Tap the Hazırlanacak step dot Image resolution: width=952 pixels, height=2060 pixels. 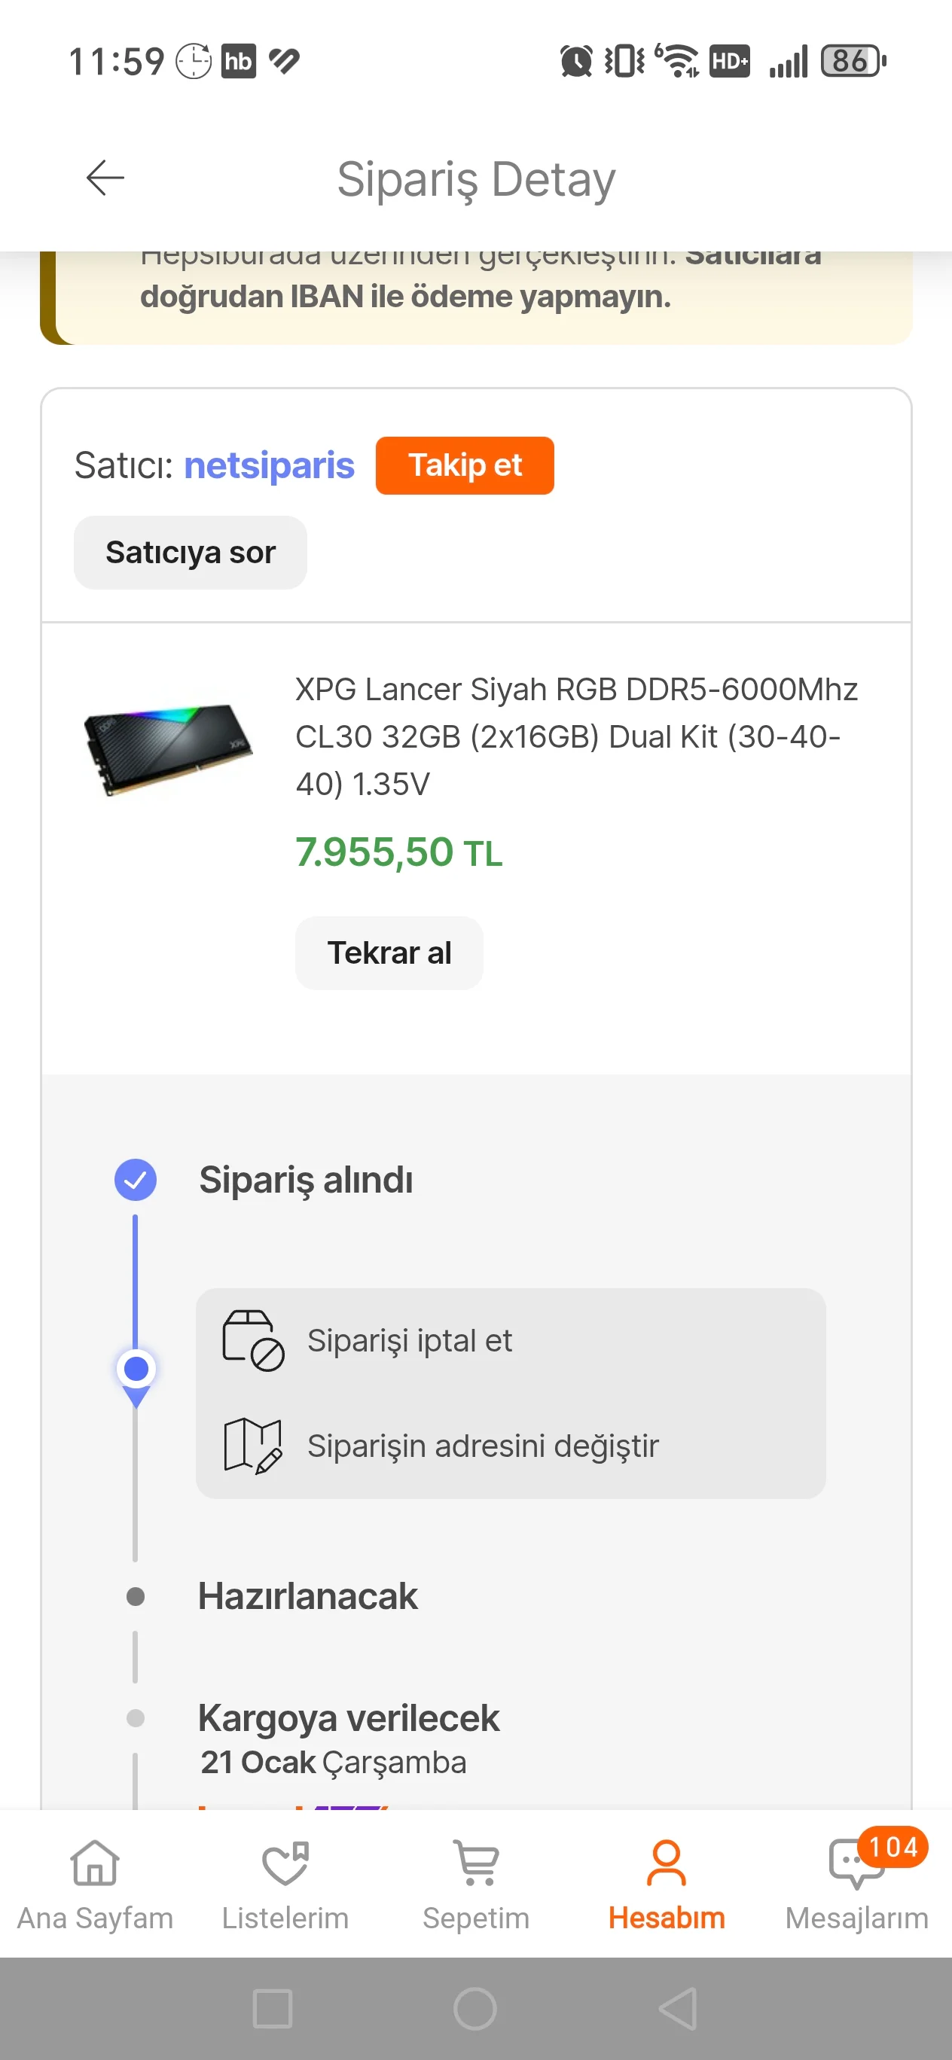[x=136, y=1596]
